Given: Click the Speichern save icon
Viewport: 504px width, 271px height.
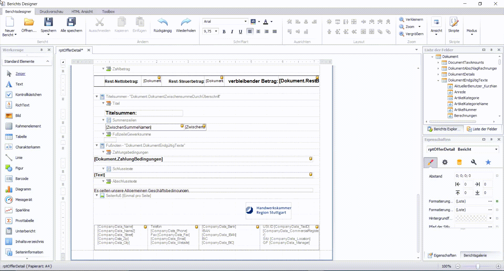Looking at the screenshot, I should (x=48, y=22).
